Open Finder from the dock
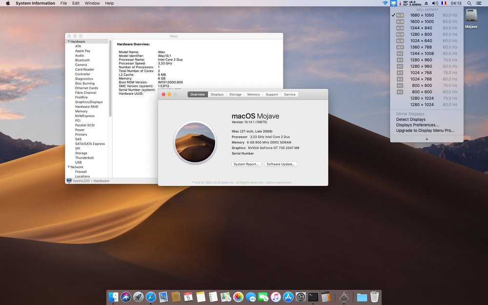The width and height of the screenshot is (488, 305). 113,297
